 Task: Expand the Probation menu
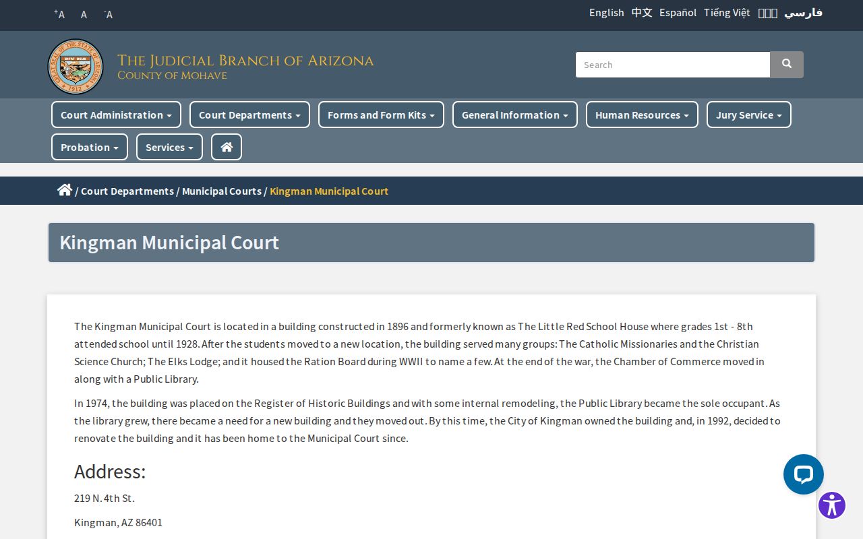(x=90, y=147)
